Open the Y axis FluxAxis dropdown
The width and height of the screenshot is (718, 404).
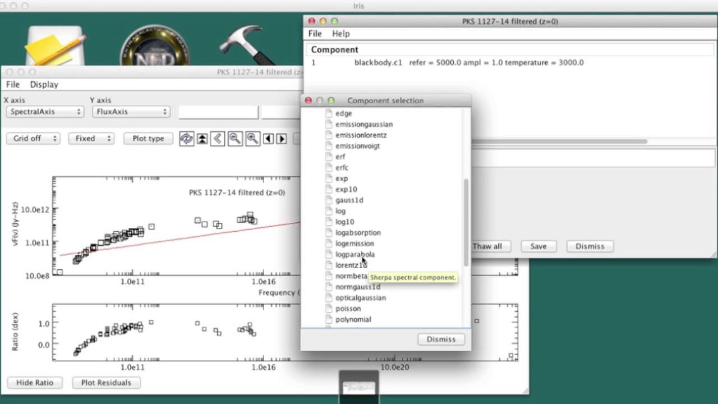click(131, 112)
